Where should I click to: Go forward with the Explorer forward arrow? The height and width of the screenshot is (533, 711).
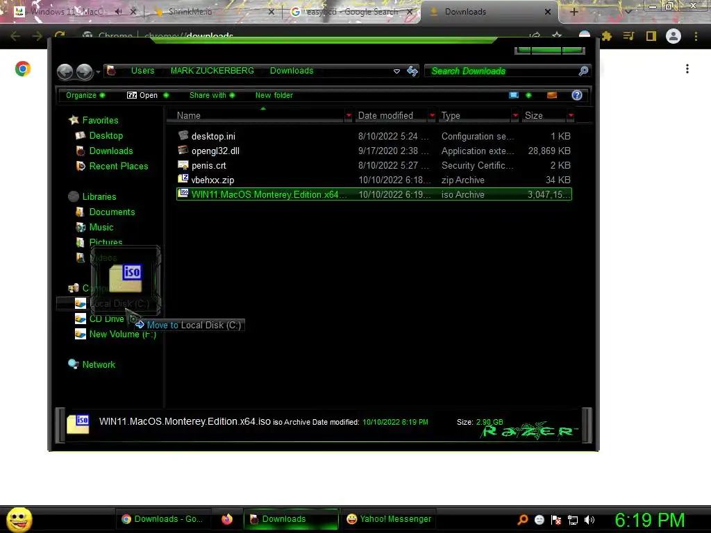84,71
